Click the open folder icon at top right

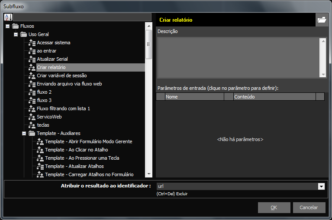click(322, 20)
